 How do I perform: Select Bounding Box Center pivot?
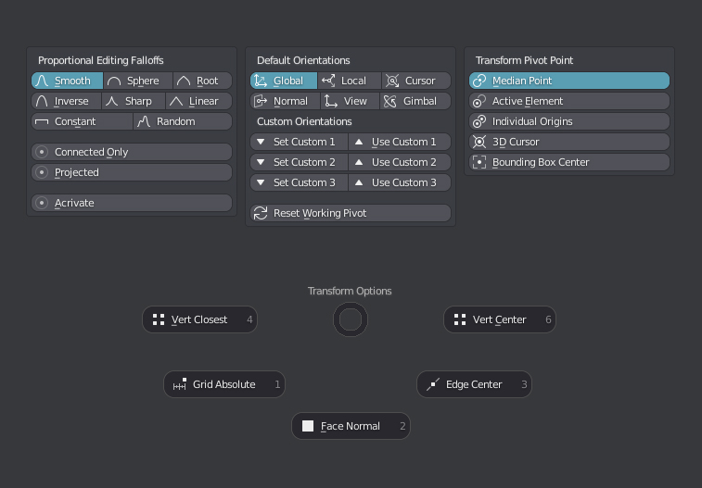point(569,162)
